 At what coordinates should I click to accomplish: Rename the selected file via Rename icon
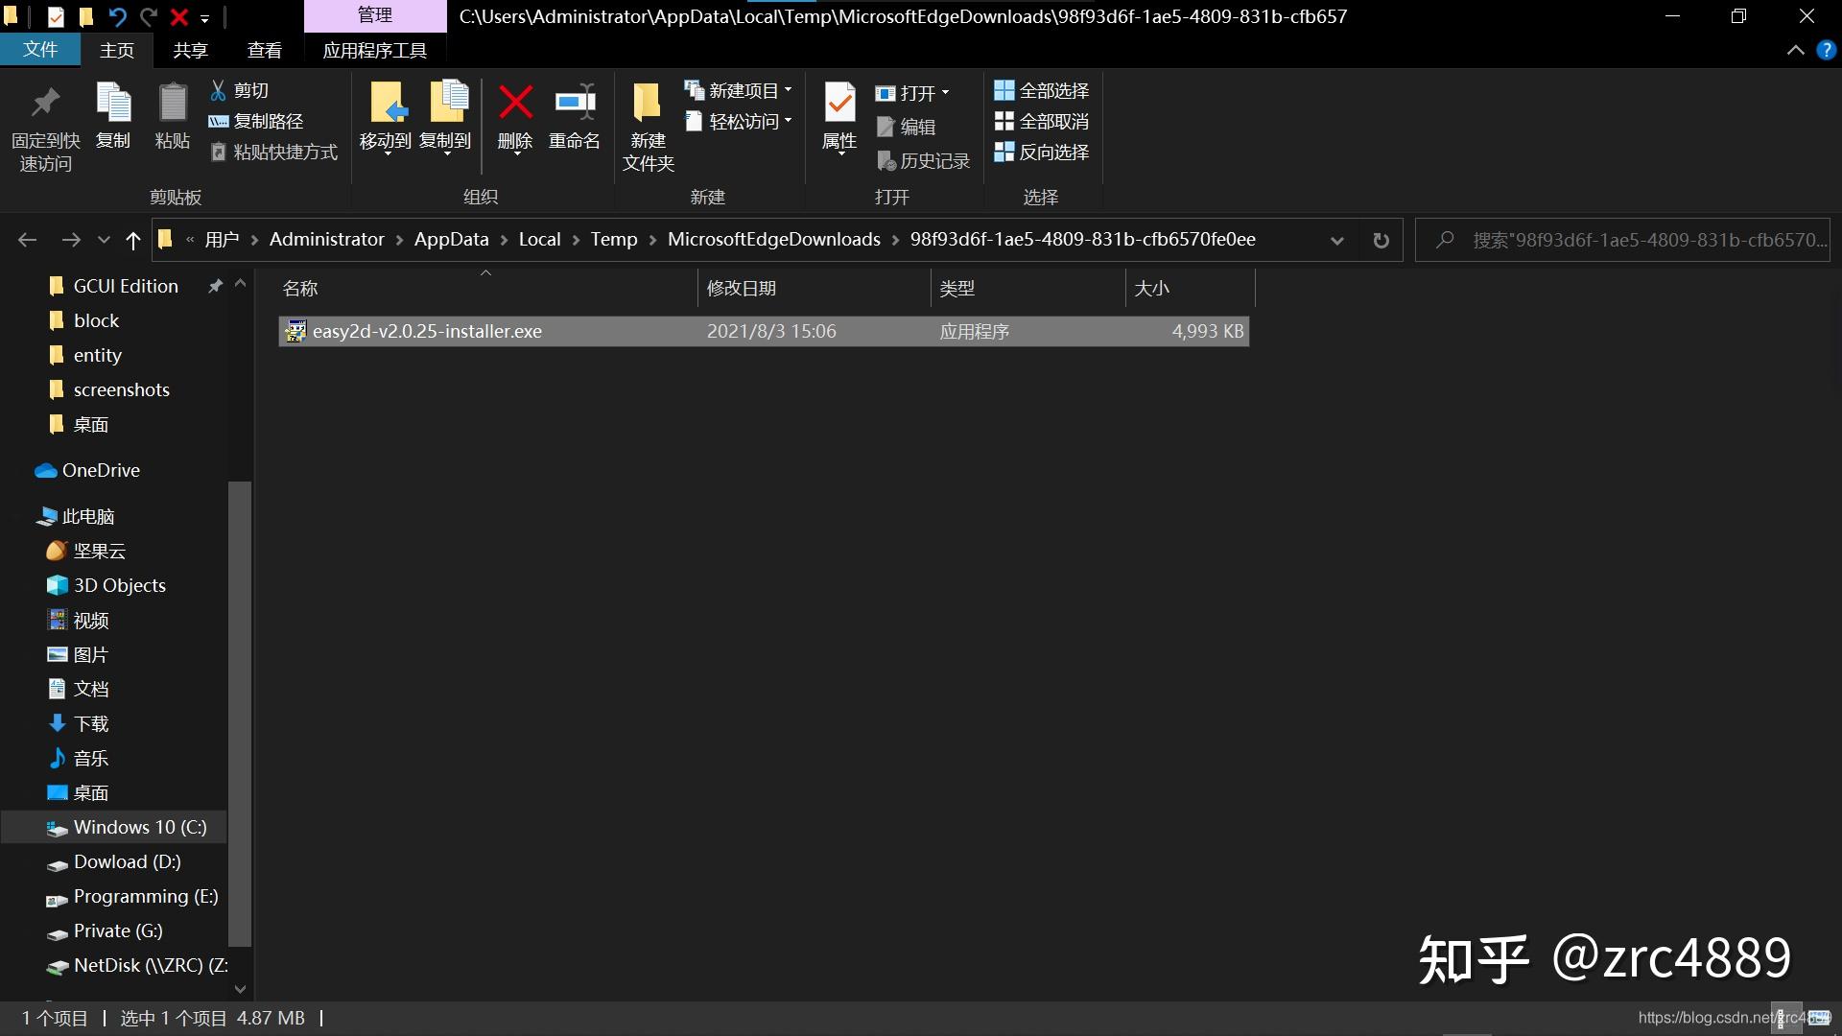click(575, 116)
